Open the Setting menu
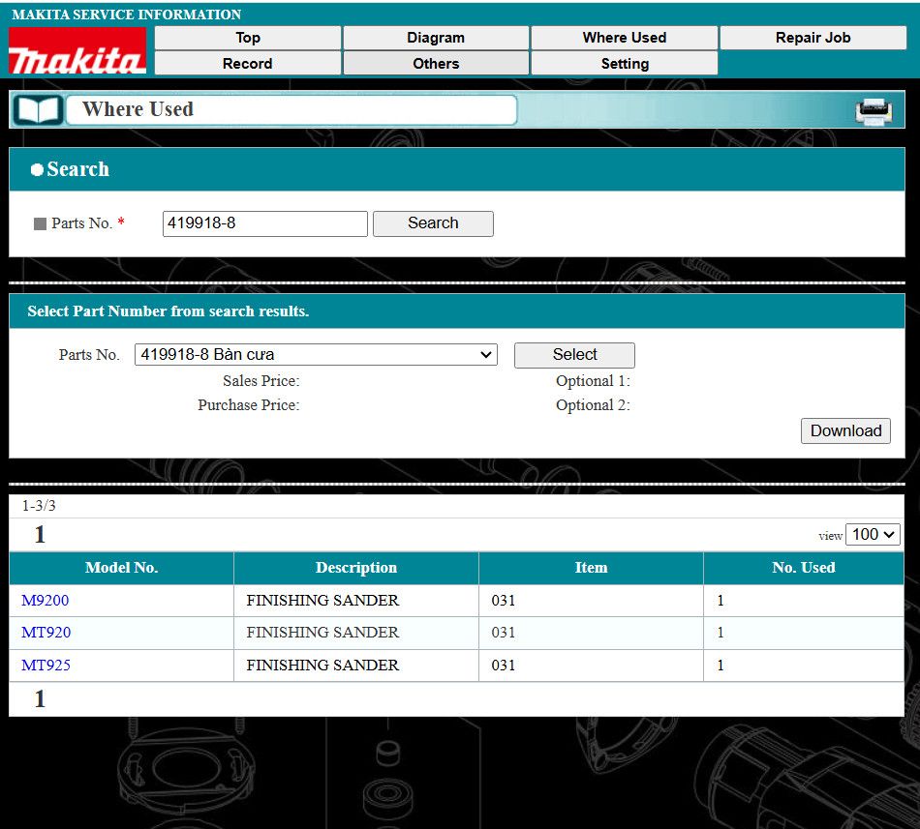The image size is (920, 829). click(x=625, y=63)
